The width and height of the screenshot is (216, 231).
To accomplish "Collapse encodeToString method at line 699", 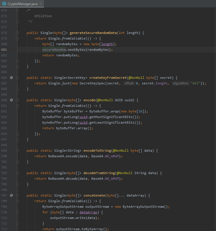I will click(x=17, y=151).
